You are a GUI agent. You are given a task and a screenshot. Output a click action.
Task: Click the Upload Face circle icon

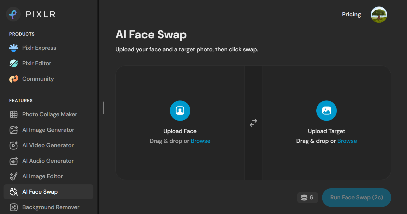point(180,111)
